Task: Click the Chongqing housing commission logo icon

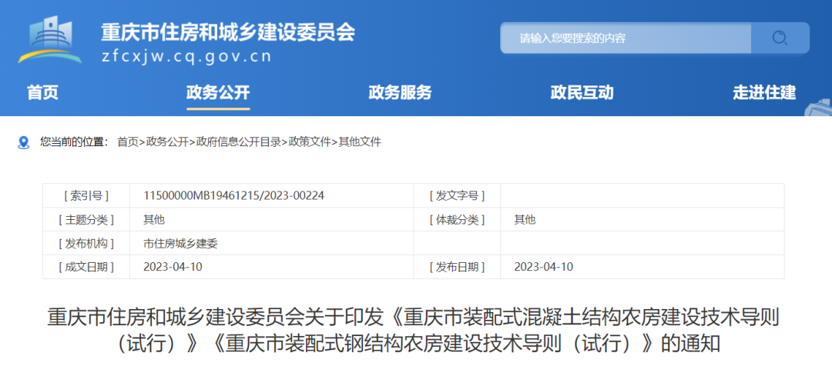Action: tap(50, 40)
